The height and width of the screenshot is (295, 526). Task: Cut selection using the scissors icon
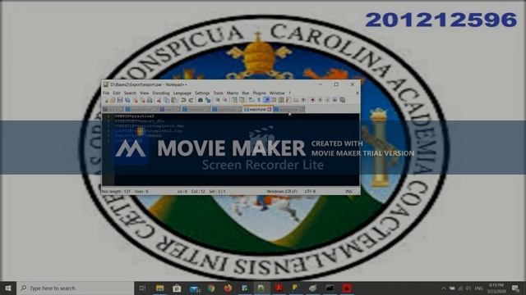(x=159, y=100)
